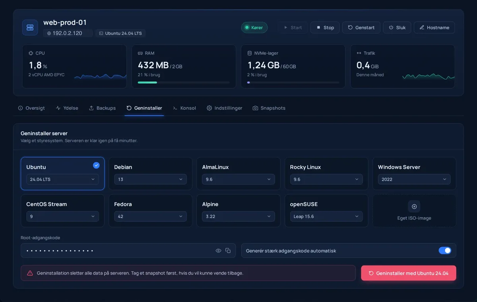
Task: Click the server icon beside web-prod-01
Action: click(x=30, y=27)
